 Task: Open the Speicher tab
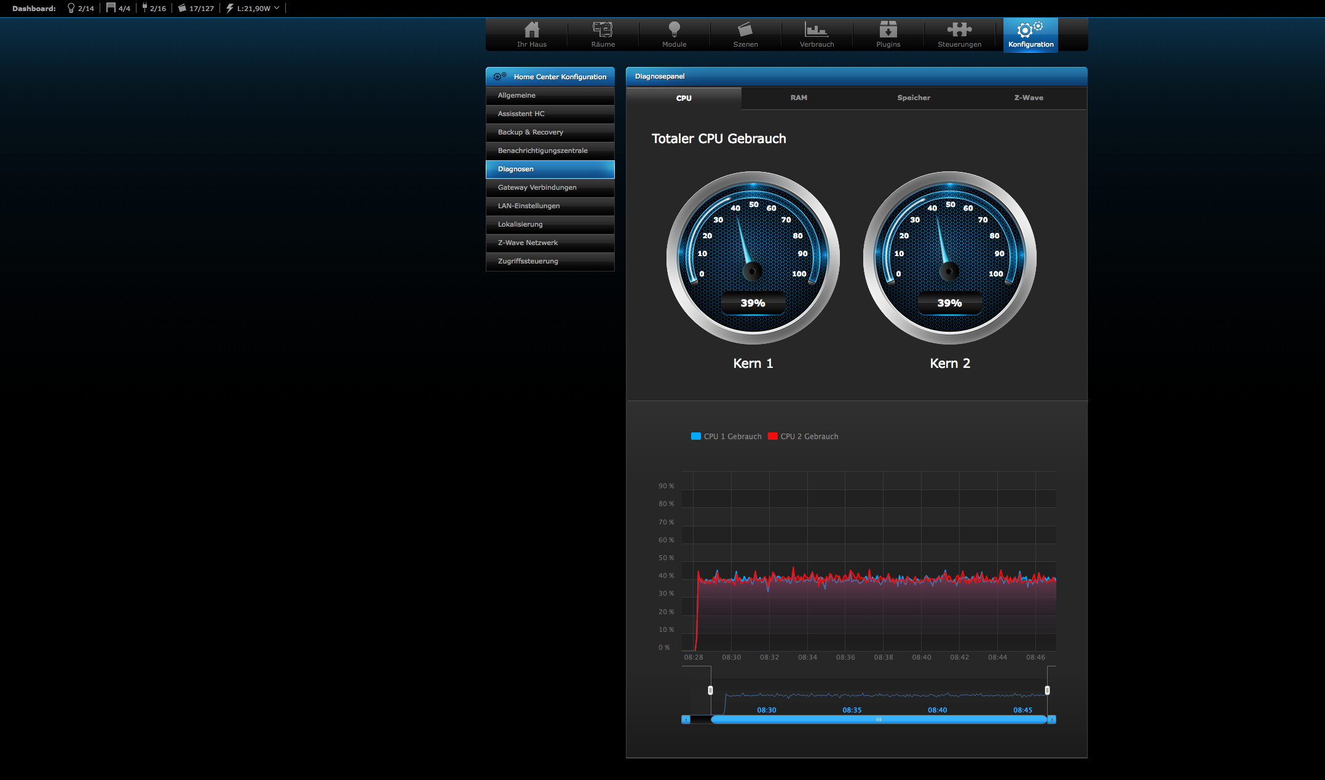coord(914,98)
